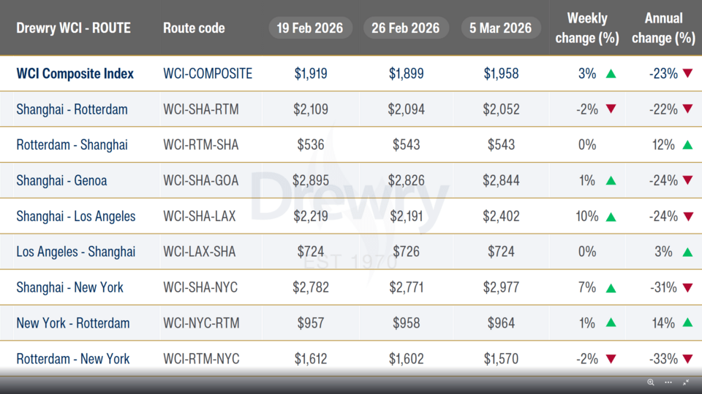Click green annual-change arrow for Rotterdam - Shanghai
Viewport: 702px width, 394px height.
687,145
